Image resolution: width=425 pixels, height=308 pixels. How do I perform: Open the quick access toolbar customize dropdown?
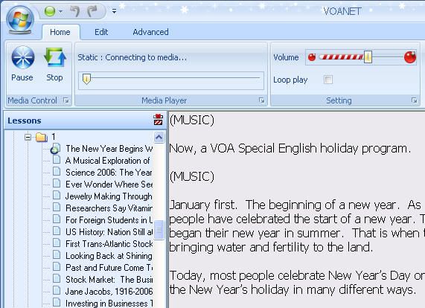pos(114,11)
